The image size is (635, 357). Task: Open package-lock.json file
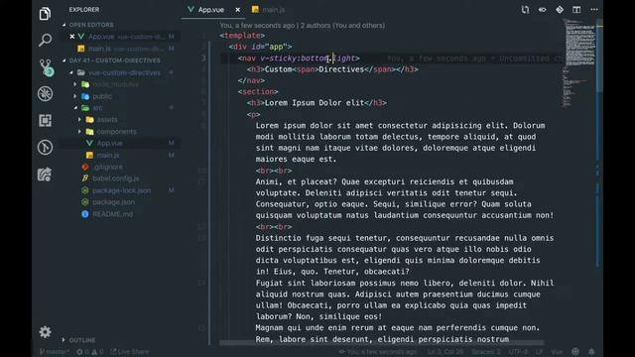point(120,190)
